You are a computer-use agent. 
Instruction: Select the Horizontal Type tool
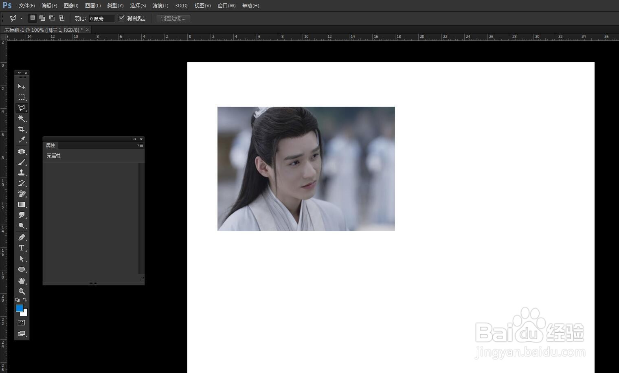(22, 248)
